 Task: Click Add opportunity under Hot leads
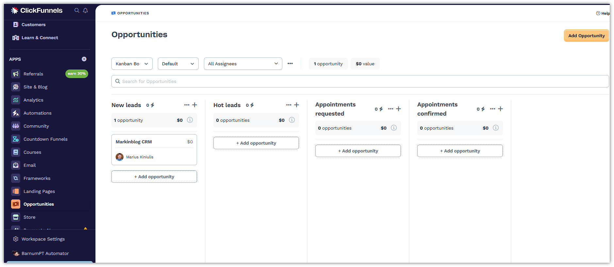click(256, 143)
